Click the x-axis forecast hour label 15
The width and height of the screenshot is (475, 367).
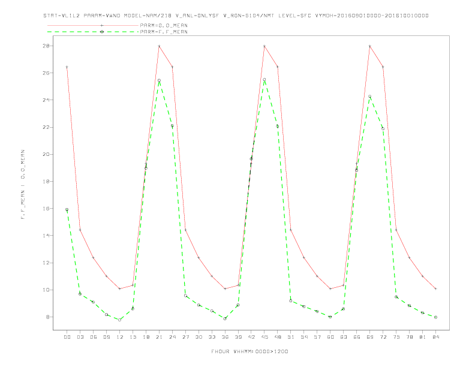click(133, 337)
